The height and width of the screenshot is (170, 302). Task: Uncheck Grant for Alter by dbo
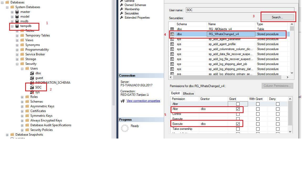(x=238, y=109)
